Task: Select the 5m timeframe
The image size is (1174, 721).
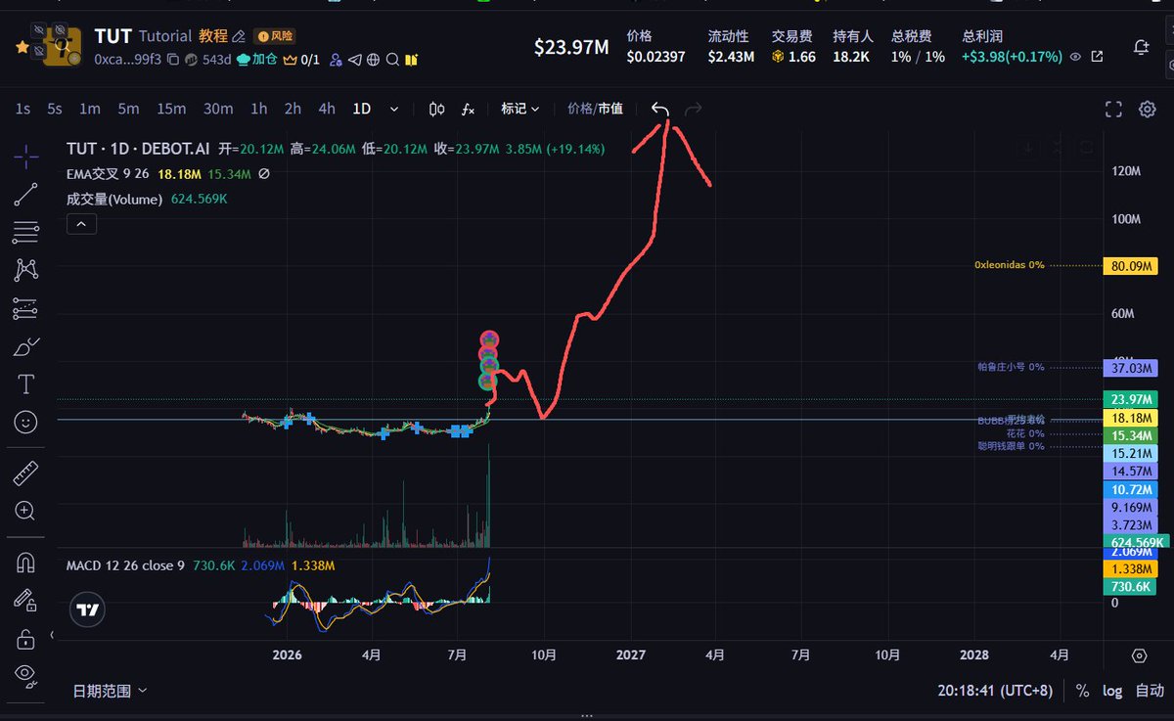Action: tap(128, 109)
